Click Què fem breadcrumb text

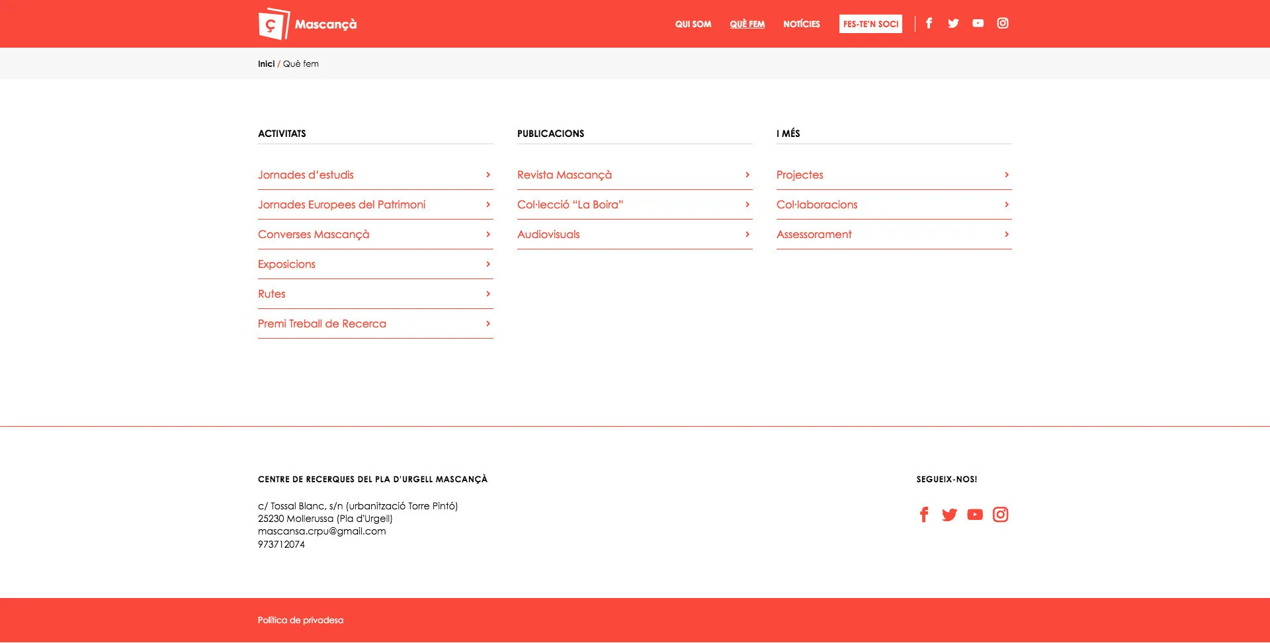click(301, 64)
